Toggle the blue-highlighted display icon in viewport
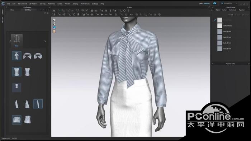This screenshot has height=141, width=251. point(54,27)
